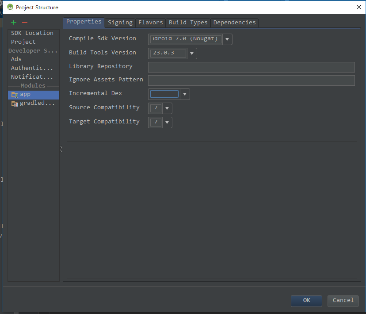The width and height of the screenshot is (366, 314).
Task: Expand the Target Compatibility dropdown arrow
Action: [167, 123]
